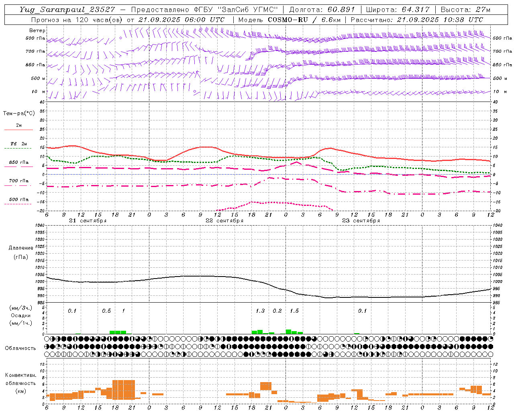Viewport: 514px width, 411px height.
Task: Select the solid red 2м legend line
Action: (18, 130)
